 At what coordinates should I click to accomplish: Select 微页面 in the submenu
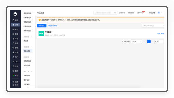pyautogui.click(x=26, y=41)
